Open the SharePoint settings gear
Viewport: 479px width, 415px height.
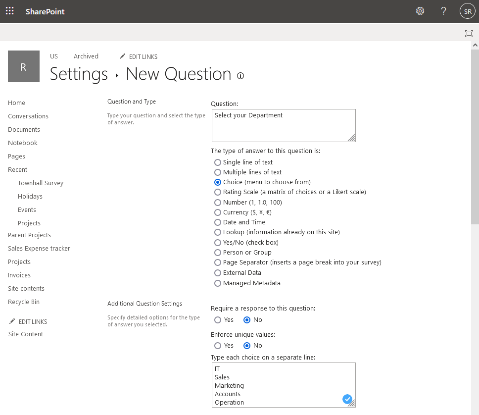click(x=420, y=10)
